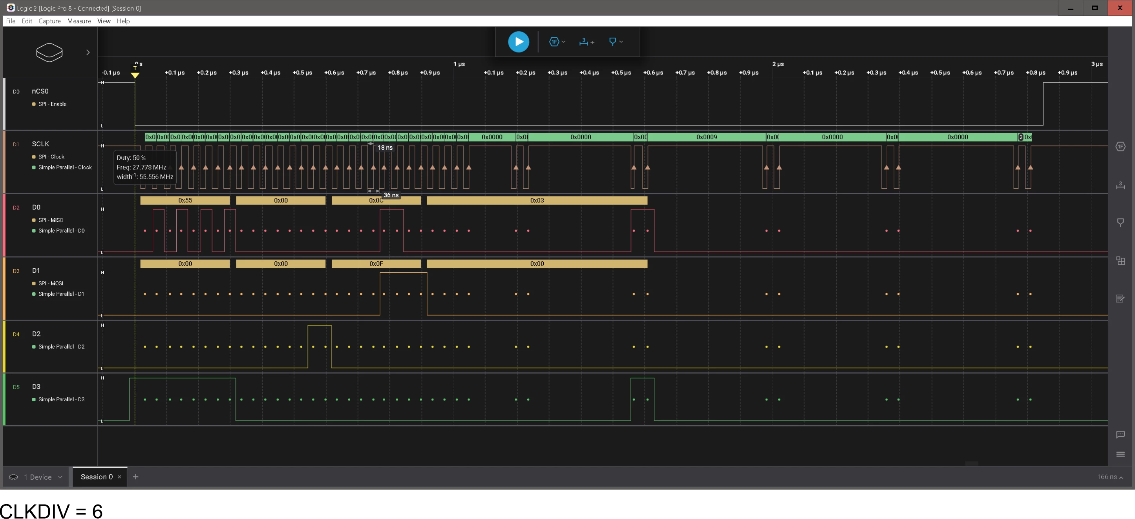Select the 0x03 MISO decoded bubble
The image size is (1135, 519).
[x=537, y=201]
